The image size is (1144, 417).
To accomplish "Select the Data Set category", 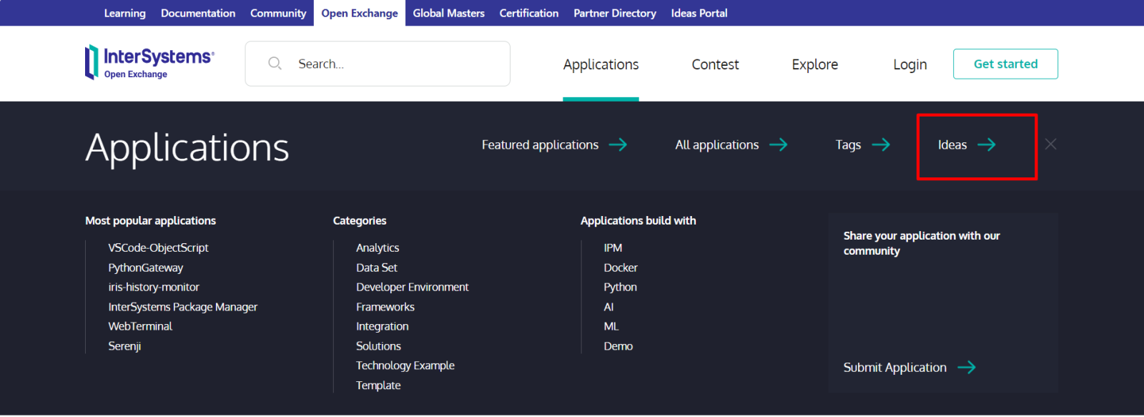I will click(377, 268).
